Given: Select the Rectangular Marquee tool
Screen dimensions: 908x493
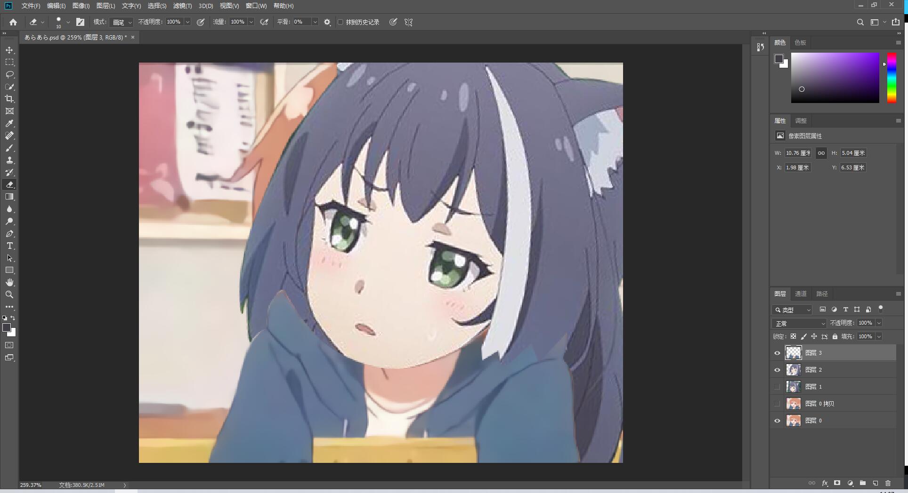Looking at the screenshot, I should click(x=9, y=62).
